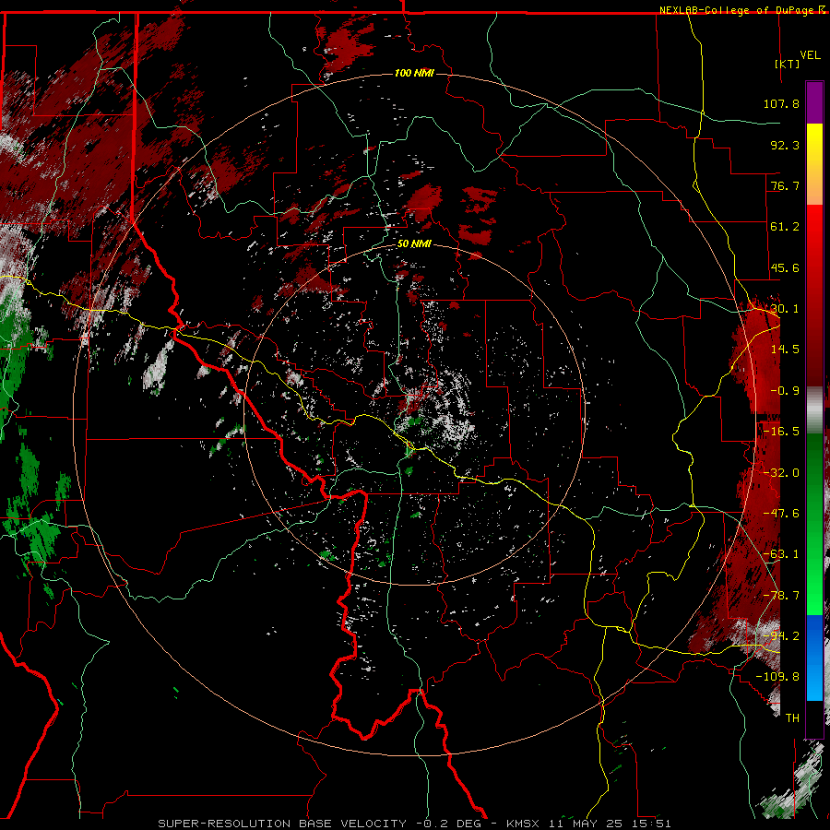
Task: Click the purple segment of the velocity color bar
Action: [x=814, y=102]
